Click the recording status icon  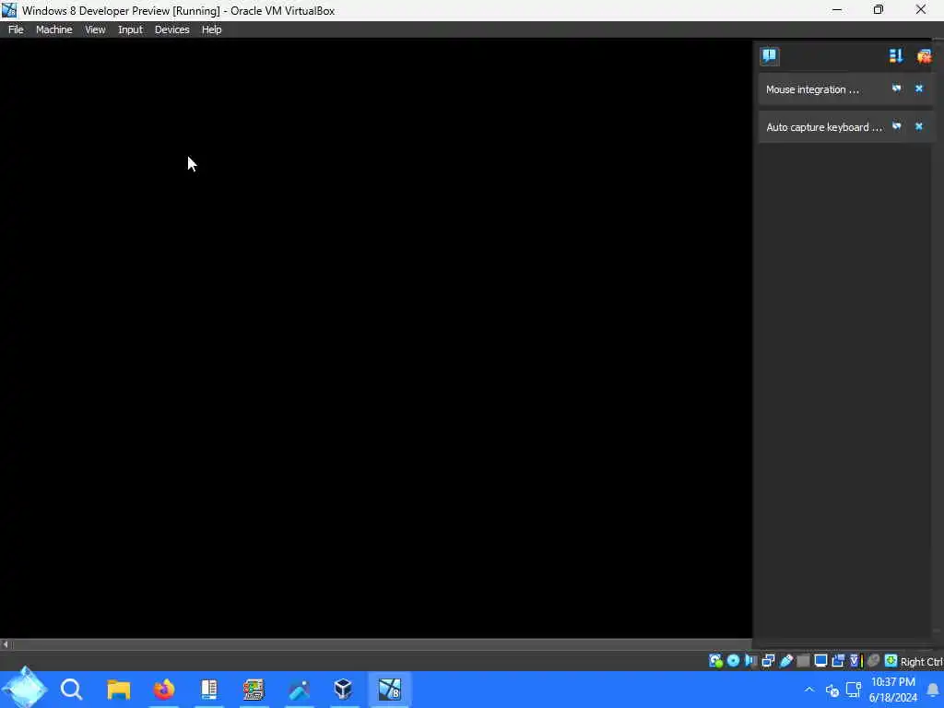click(838, 661)
